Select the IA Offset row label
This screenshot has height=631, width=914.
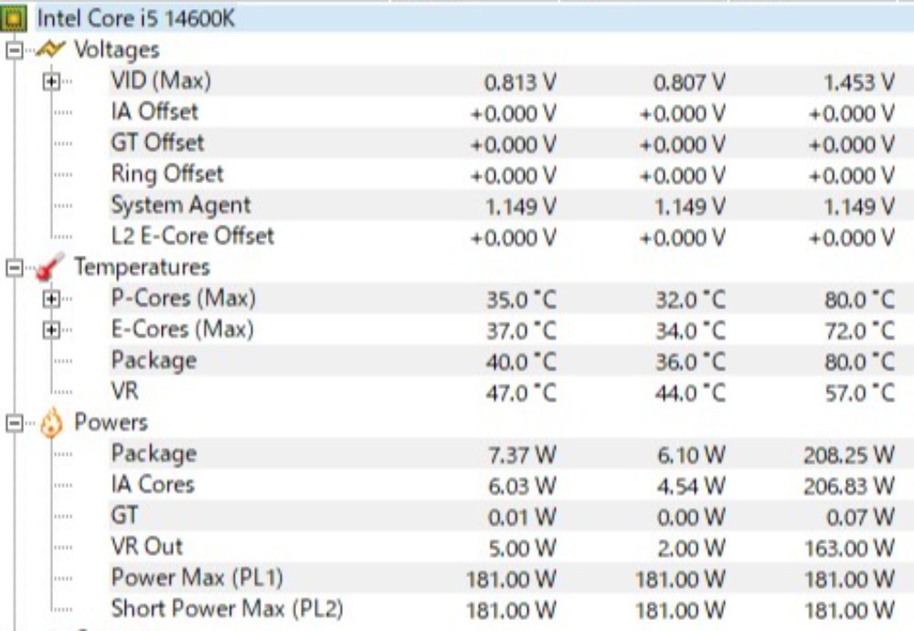[x=154, y=111]
